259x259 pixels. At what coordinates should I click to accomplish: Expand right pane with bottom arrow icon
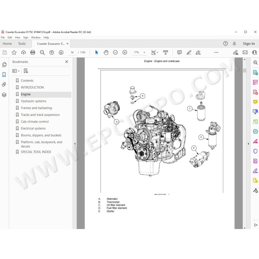tap(256, 225)
